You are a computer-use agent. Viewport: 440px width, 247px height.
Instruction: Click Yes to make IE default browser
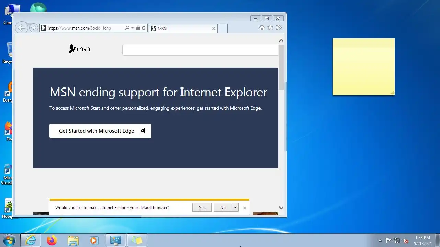click(x=202, y=207)
